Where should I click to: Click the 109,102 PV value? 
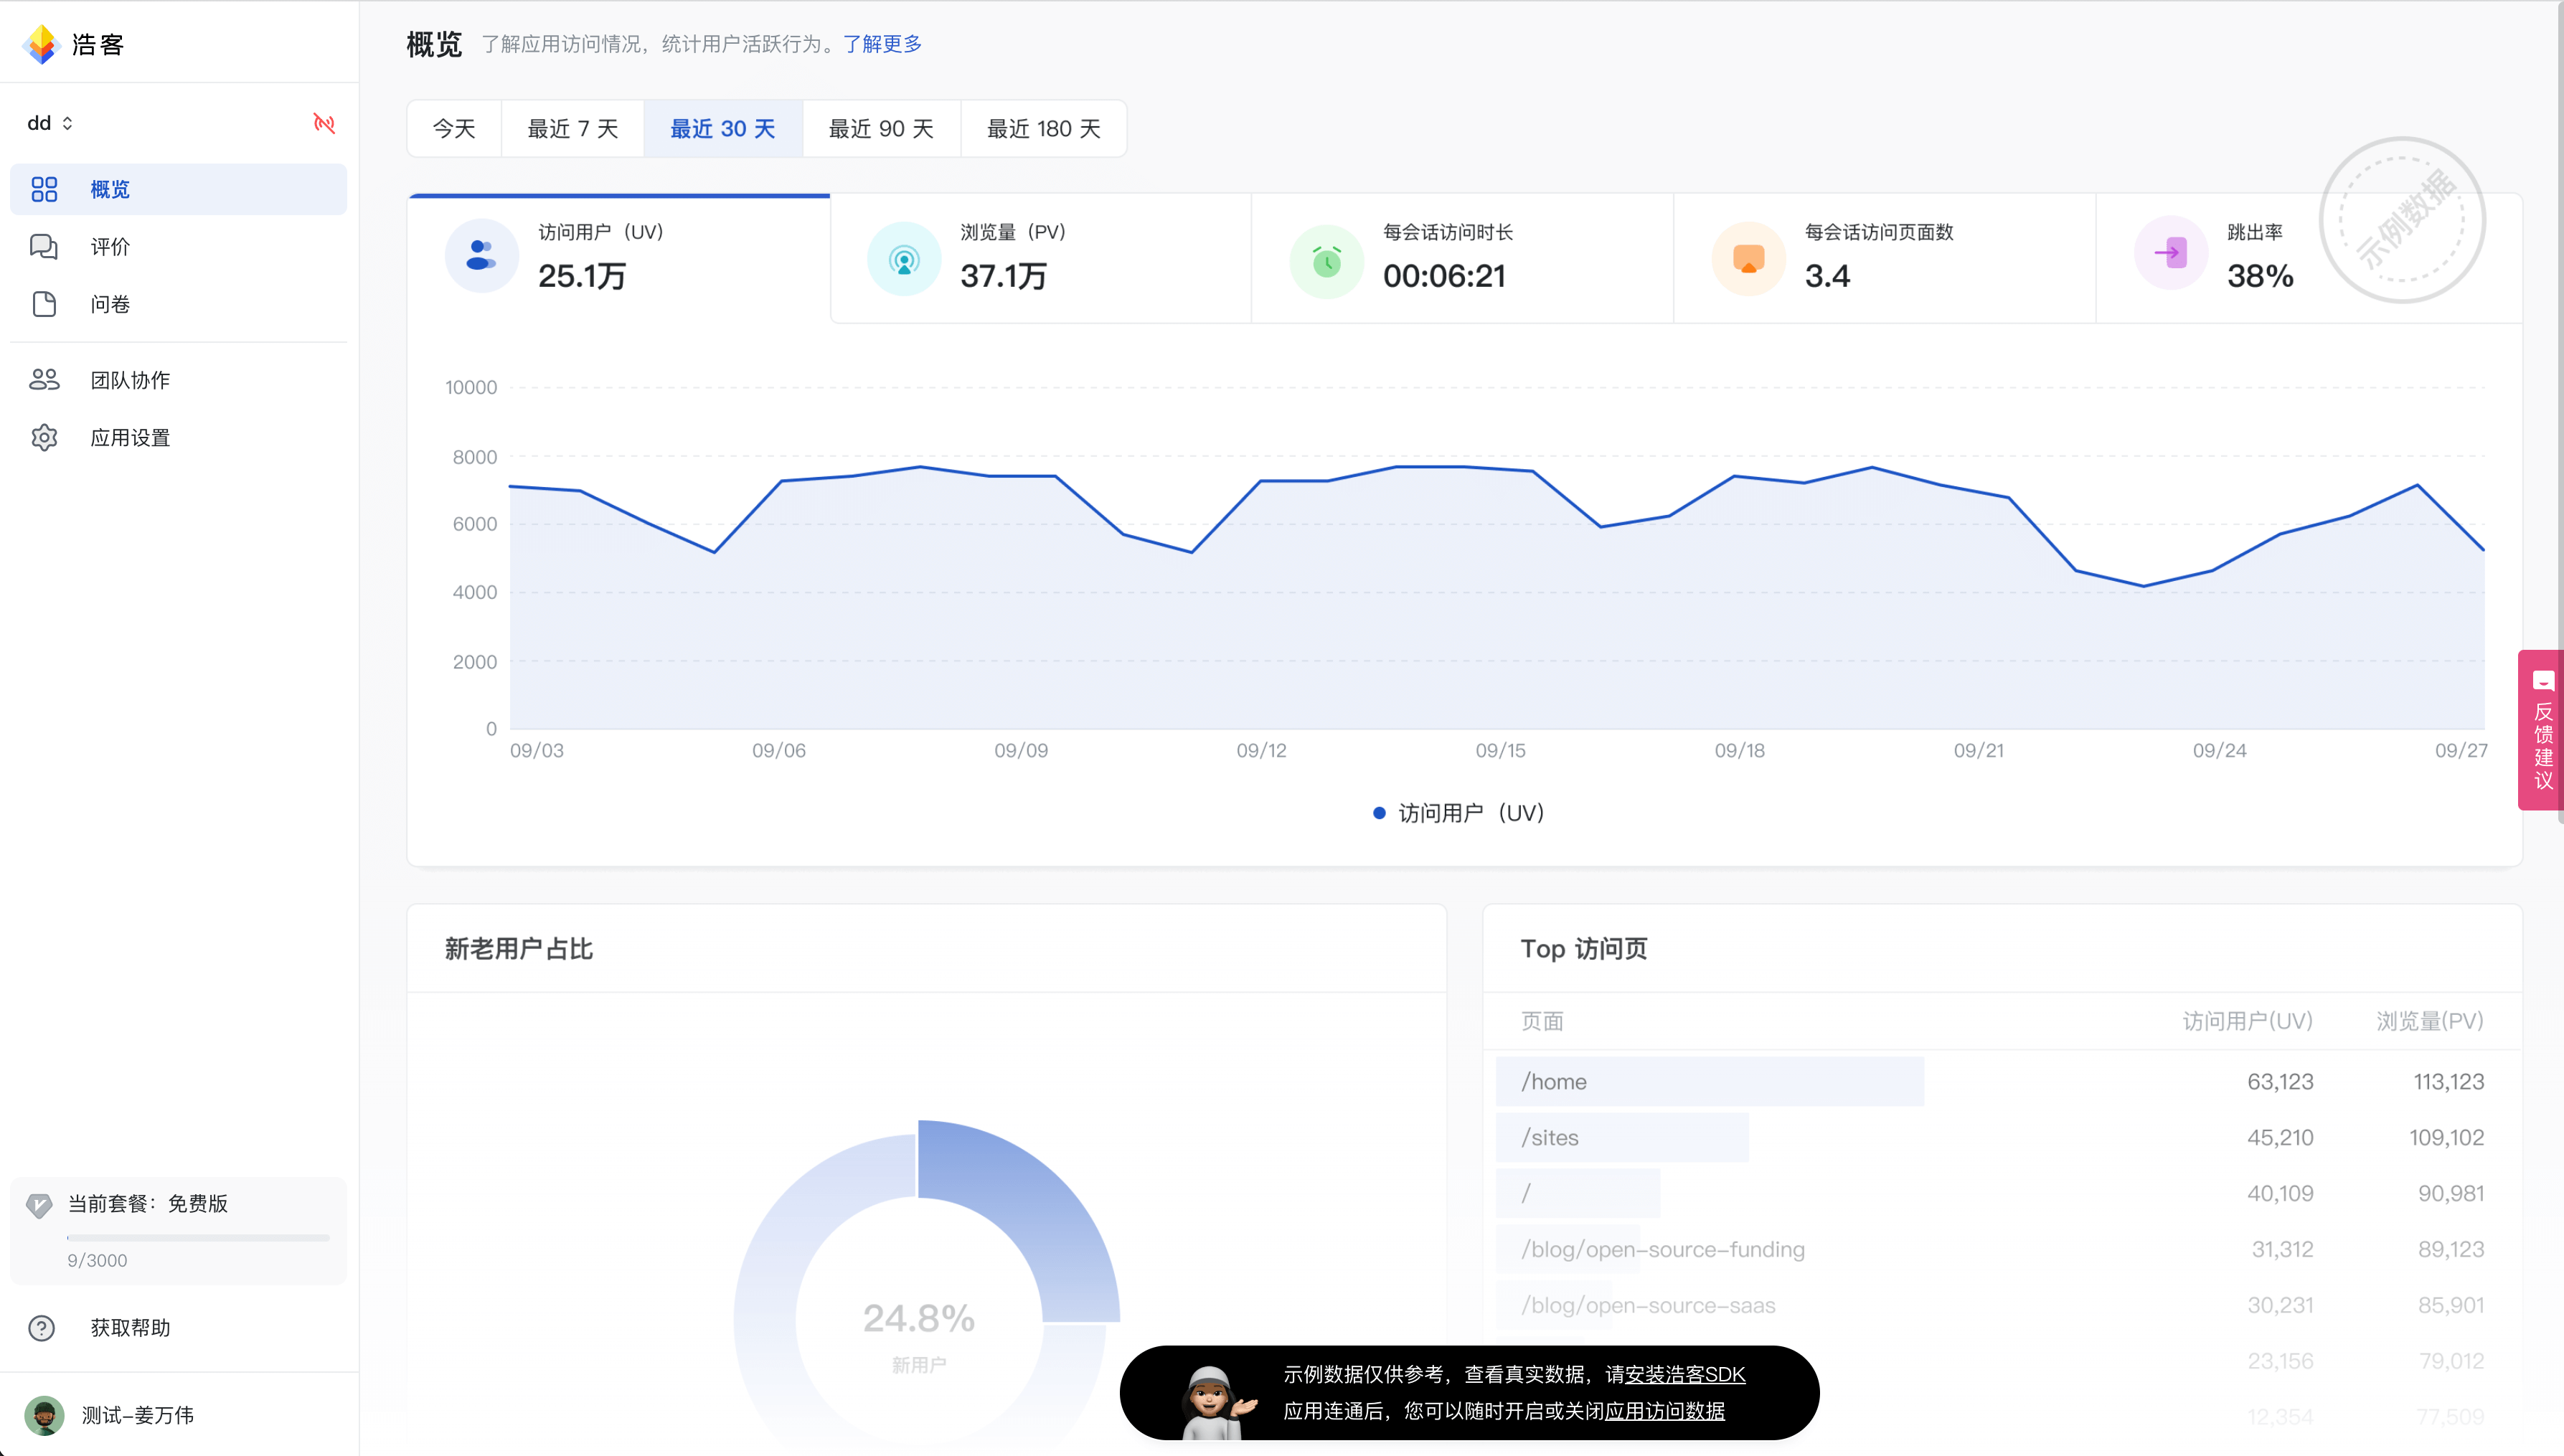pyautogui.click(x=2447, y=1138)
